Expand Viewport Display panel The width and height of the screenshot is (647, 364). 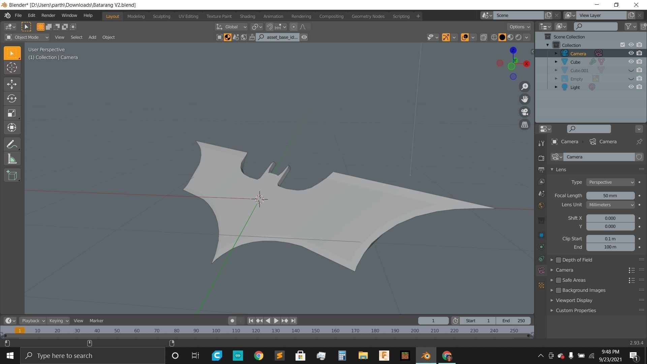click(x=574, y=300)
